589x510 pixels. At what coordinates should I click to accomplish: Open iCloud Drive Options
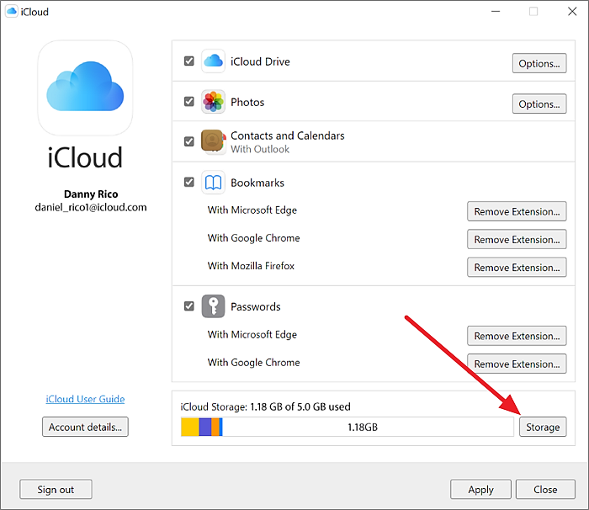click(539, 63)
